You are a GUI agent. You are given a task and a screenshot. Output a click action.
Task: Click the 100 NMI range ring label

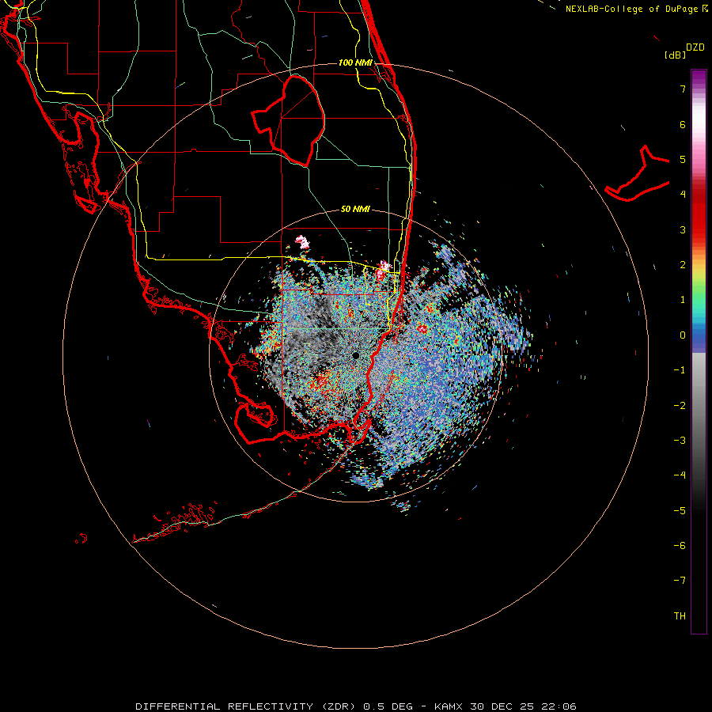point(355,62)
